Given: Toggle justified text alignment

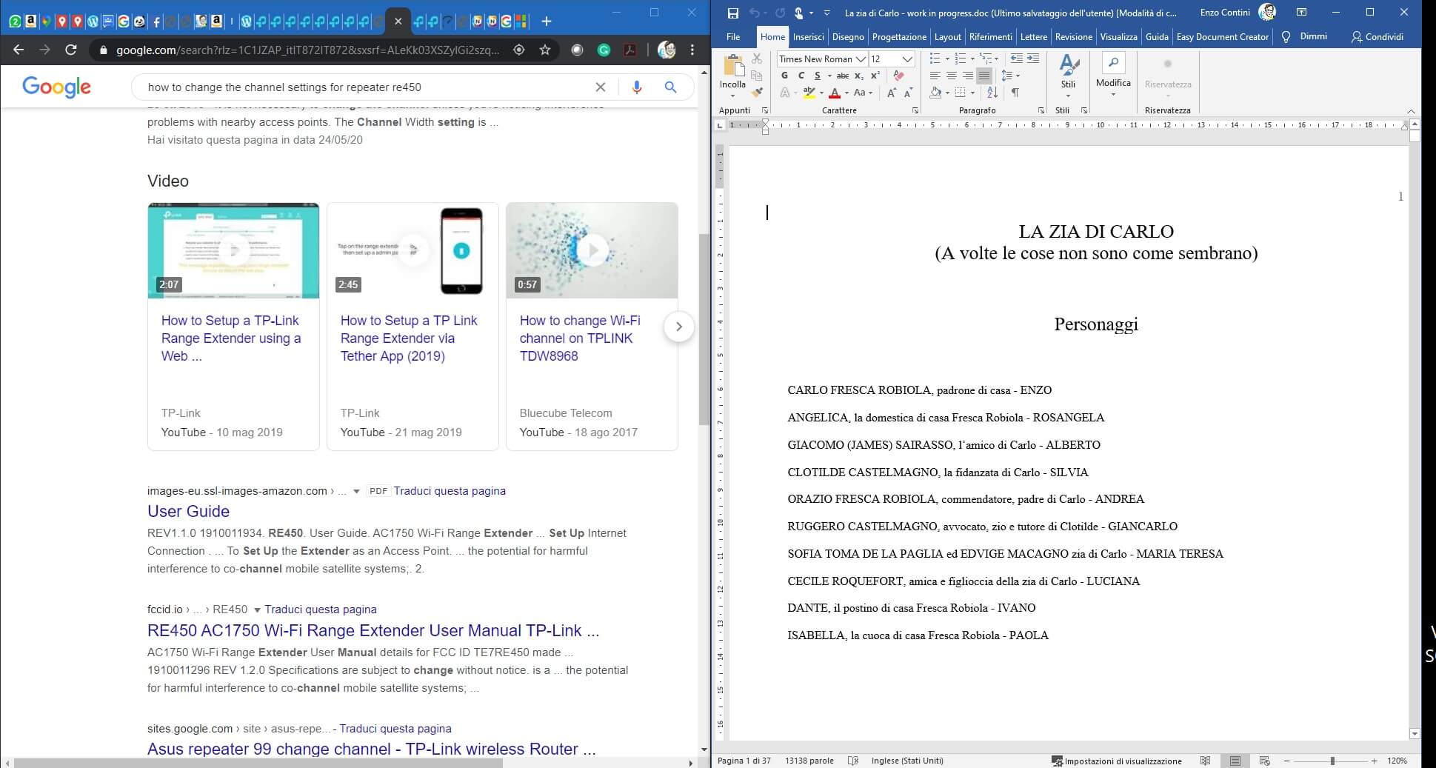Looking at the screenshot, I should [x=984, y=76].
